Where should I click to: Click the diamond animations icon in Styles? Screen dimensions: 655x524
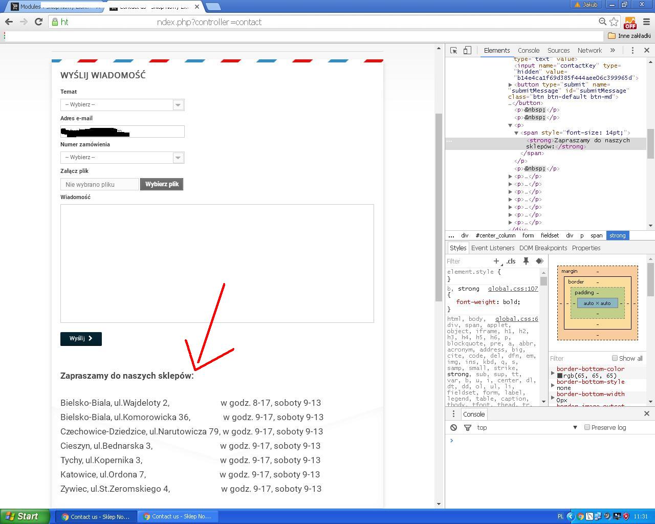[x=539, y=261]
